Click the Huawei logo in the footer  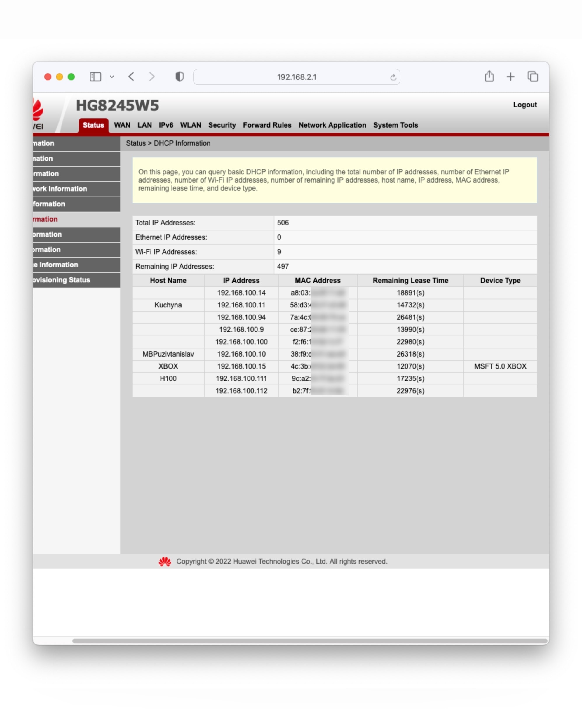pyautogui.click(x=165, y=561)
